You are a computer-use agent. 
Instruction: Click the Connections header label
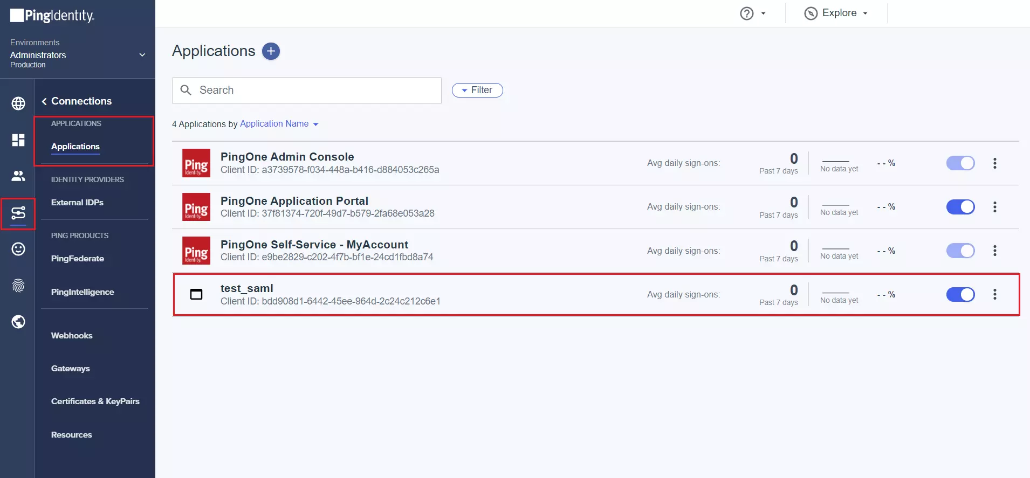click(x=81, y=101)
